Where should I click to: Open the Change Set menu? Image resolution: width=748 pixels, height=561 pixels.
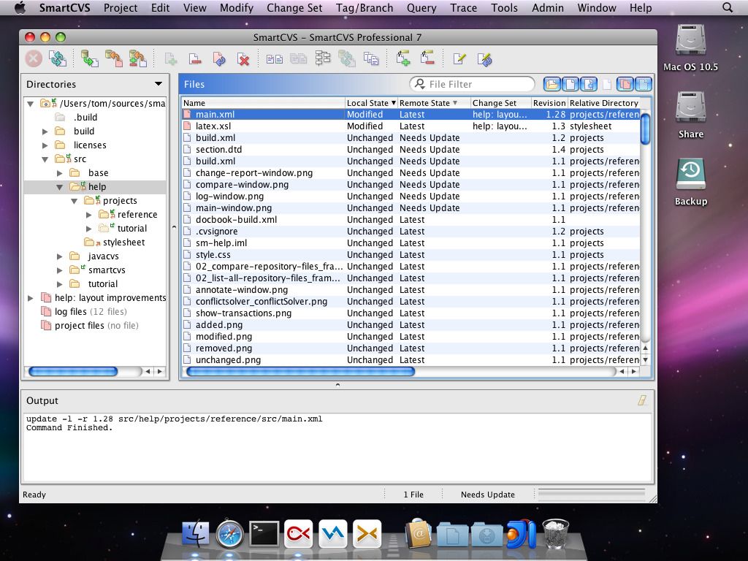(x=294, y=8)
